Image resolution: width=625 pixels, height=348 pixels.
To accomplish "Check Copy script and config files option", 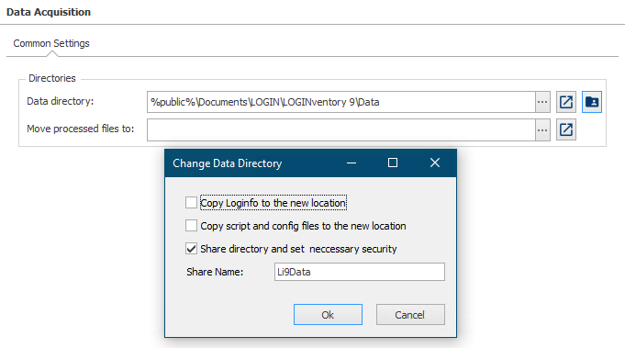I will (x=191, y=226).
